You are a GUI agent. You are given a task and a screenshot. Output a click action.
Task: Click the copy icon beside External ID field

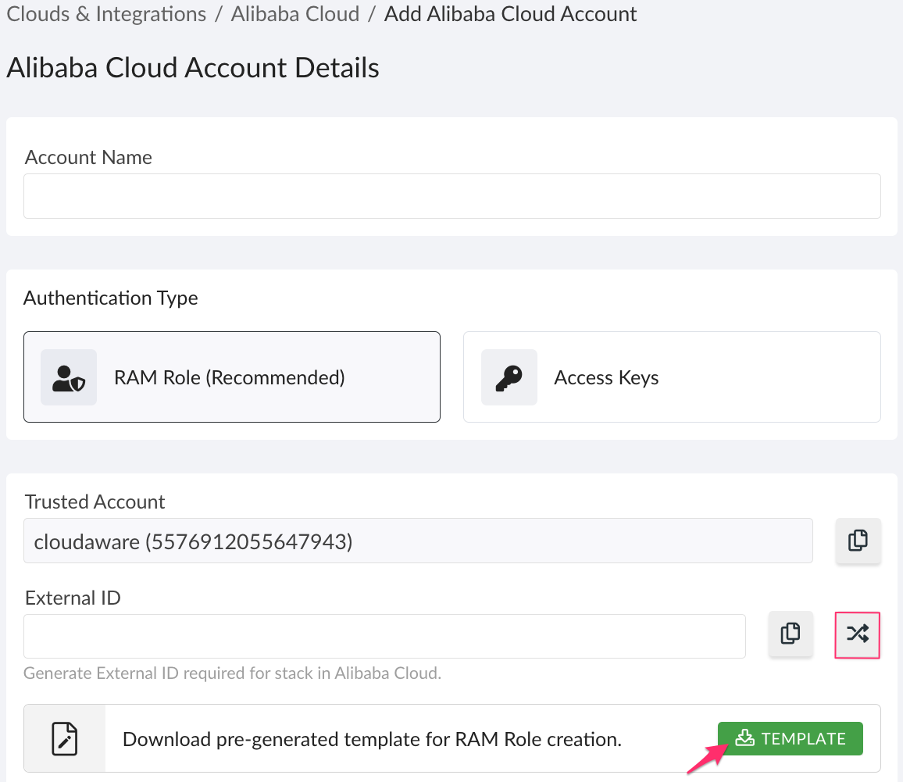[790, 635]
